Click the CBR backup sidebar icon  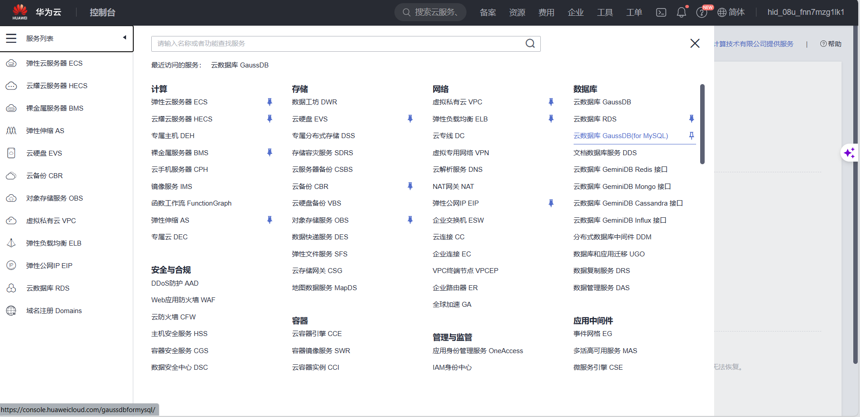point(11,176)
